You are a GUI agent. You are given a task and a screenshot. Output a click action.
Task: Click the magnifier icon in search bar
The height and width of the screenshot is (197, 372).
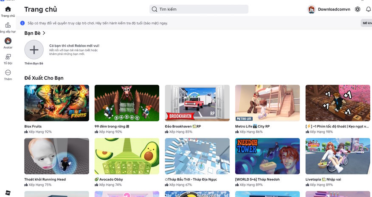coord(155,9)
